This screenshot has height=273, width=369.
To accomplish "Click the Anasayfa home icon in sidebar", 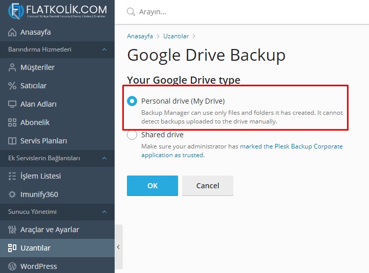I will [12, 32].
